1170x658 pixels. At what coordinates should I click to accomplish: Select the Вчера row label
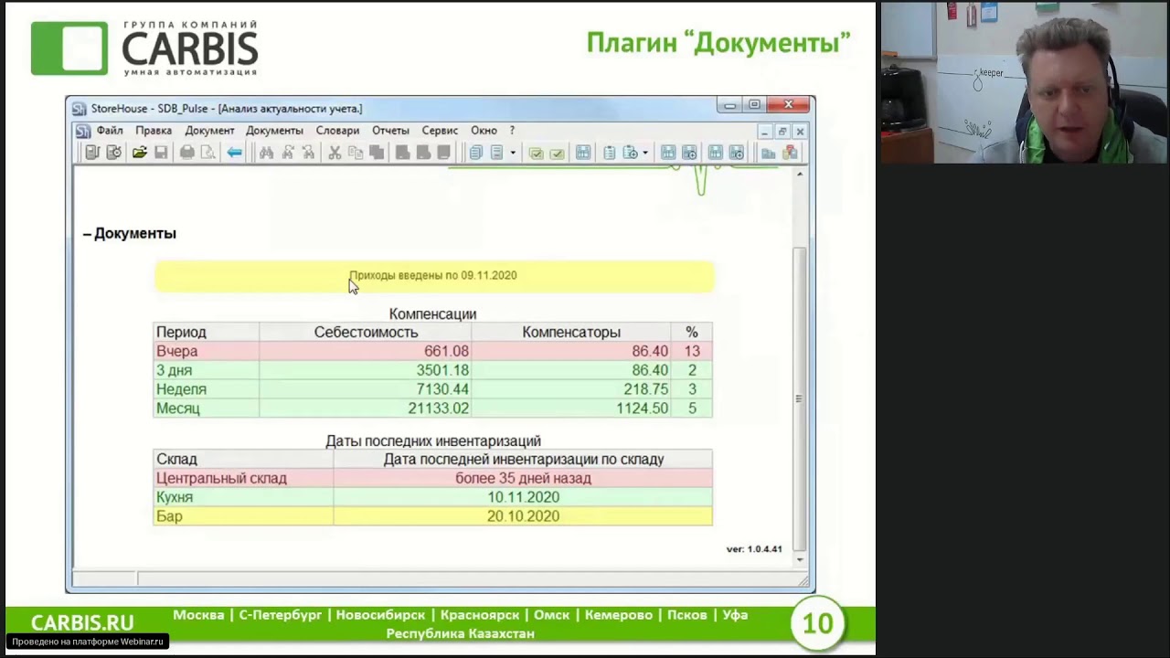176,352
